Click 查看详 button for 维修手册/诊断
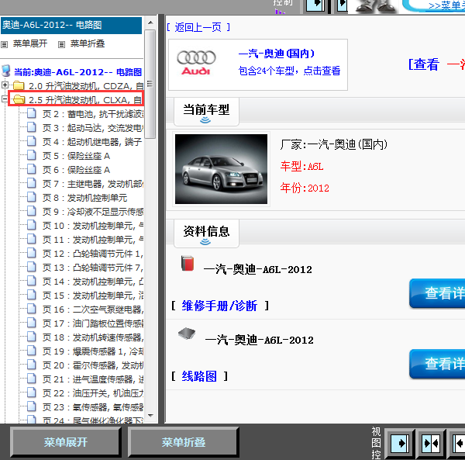 (437, 293)
